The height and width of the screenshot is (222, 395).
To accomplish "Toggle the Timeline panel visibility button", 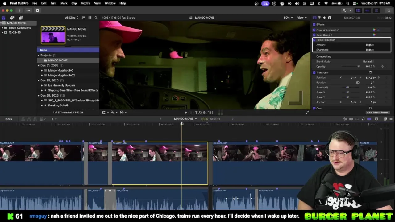I will 367,10.
